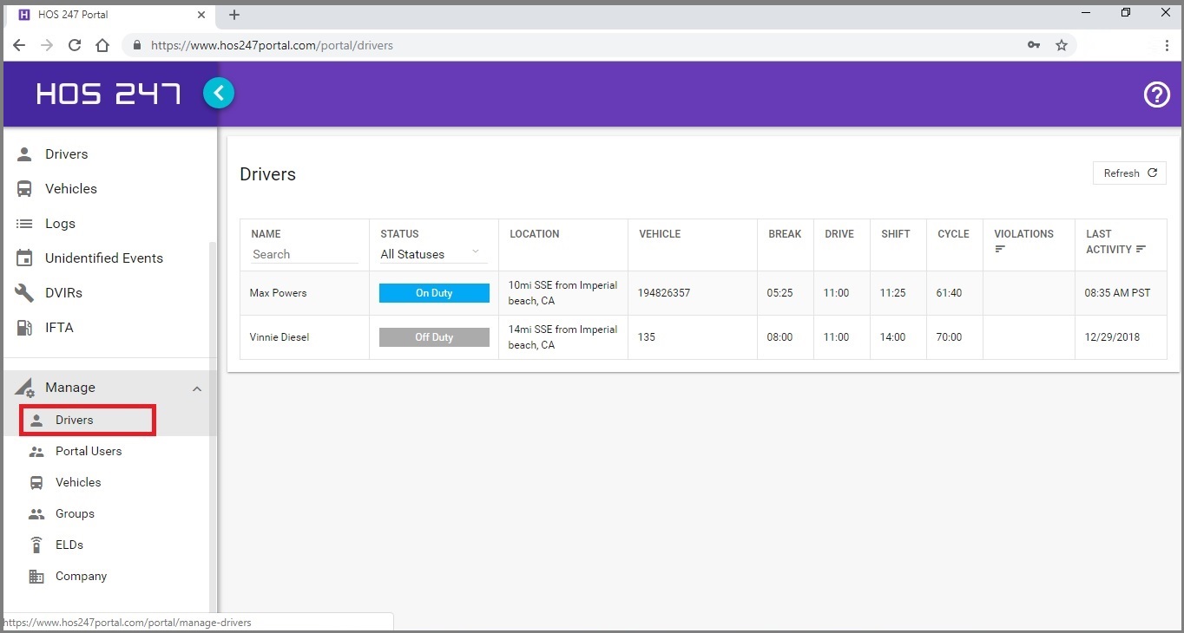Screen dimensions: 1184x633
Task: Click the 08:35 AM PST activity cell
Action: [1117, 293]
